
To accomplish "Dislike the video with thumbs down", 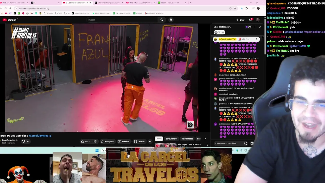I will point(95,141).
